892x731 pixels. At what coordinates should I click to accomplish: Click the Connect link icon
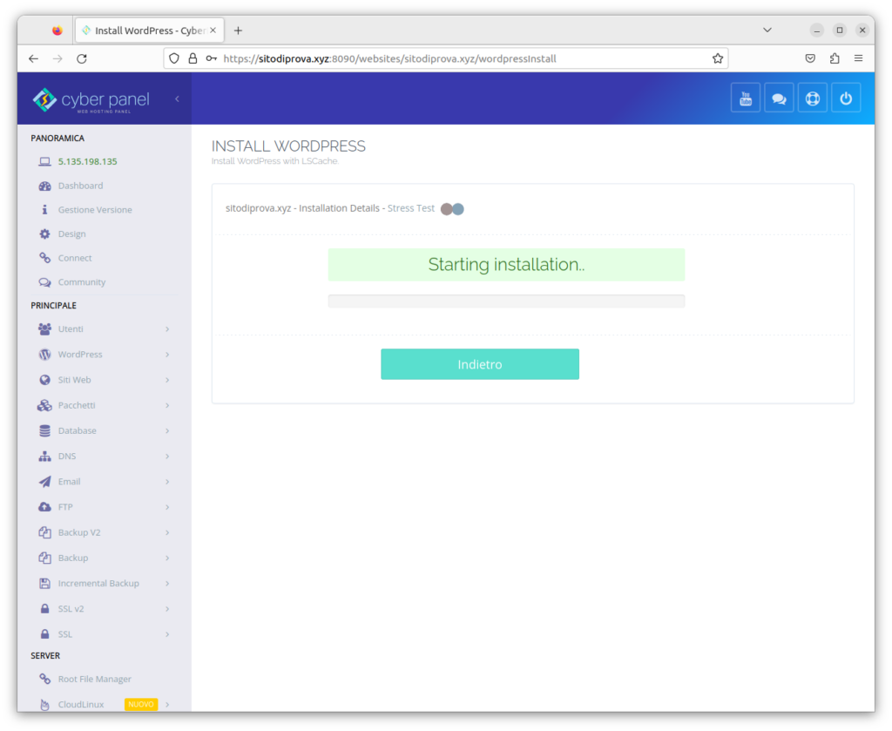coord(45,258)
